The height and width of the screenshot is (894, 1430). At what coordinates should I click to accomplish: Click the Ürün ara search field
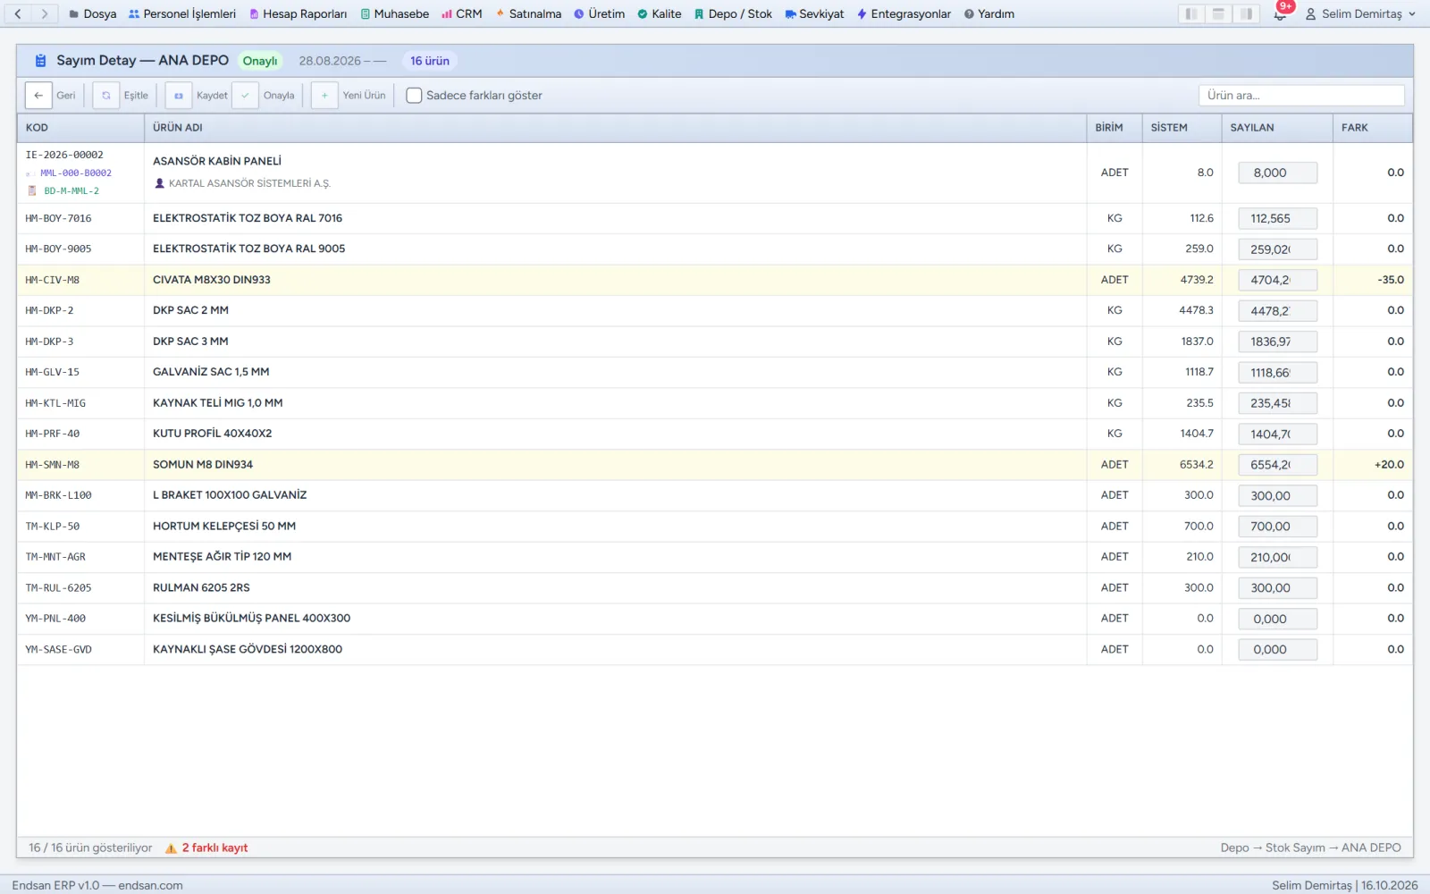pyautogui.click(x=1301, y=96)
